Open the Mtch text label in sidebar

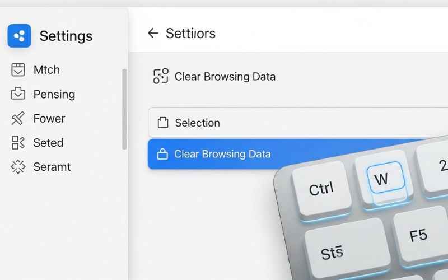tap(46, 70)
